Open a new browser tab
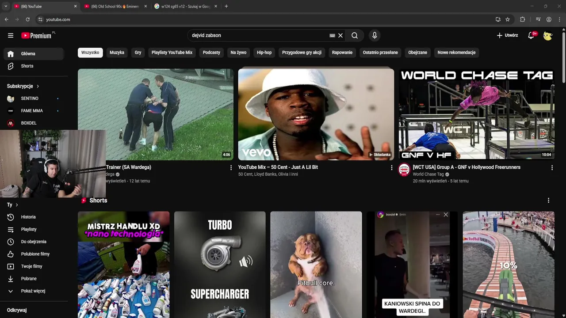The image size is (566, 318). click(x=226, y=6)
